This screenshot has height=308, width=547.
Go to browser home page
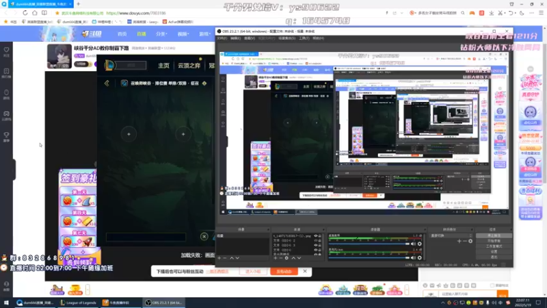tap(35, 13)
